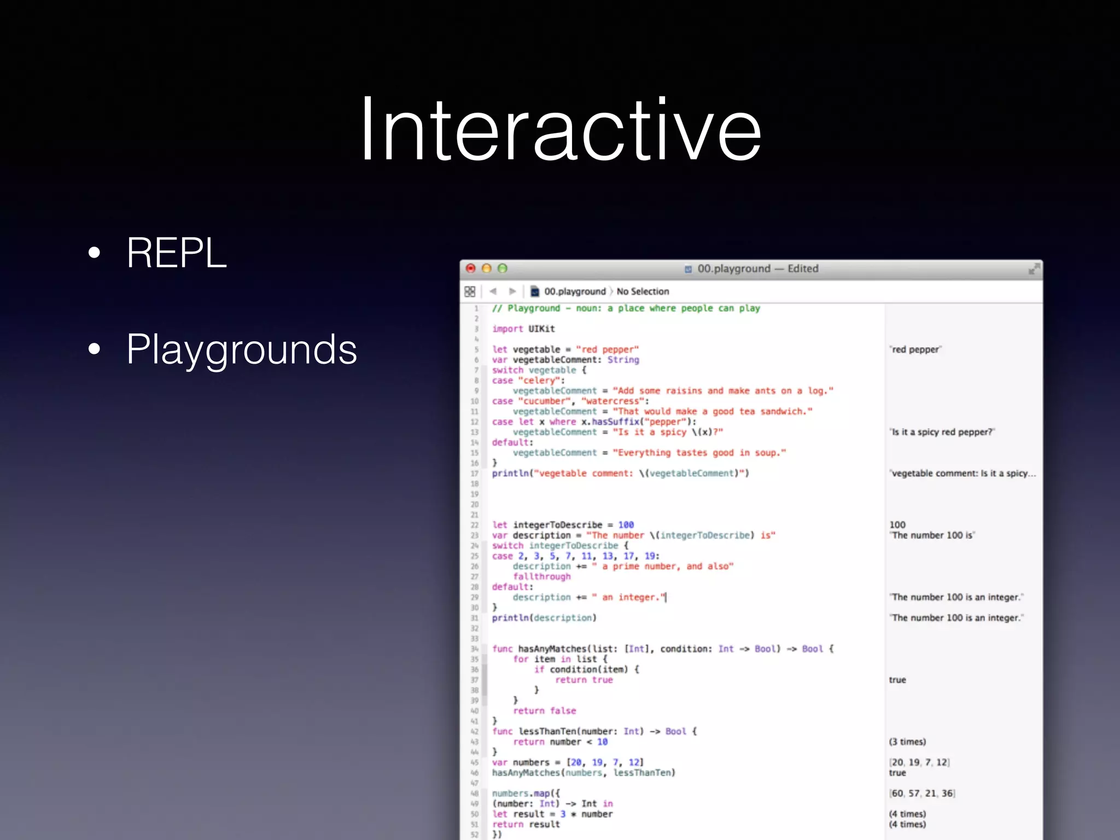This screenshot has height=840, width=1120.
Task: Click the document icon in window title
Action: [x=689, y=269]
